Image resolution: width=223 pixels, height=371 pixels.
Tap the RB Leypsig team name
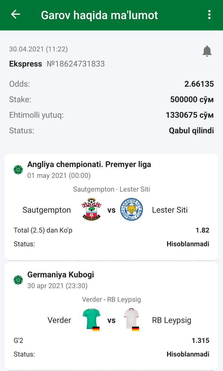(172, 320)
